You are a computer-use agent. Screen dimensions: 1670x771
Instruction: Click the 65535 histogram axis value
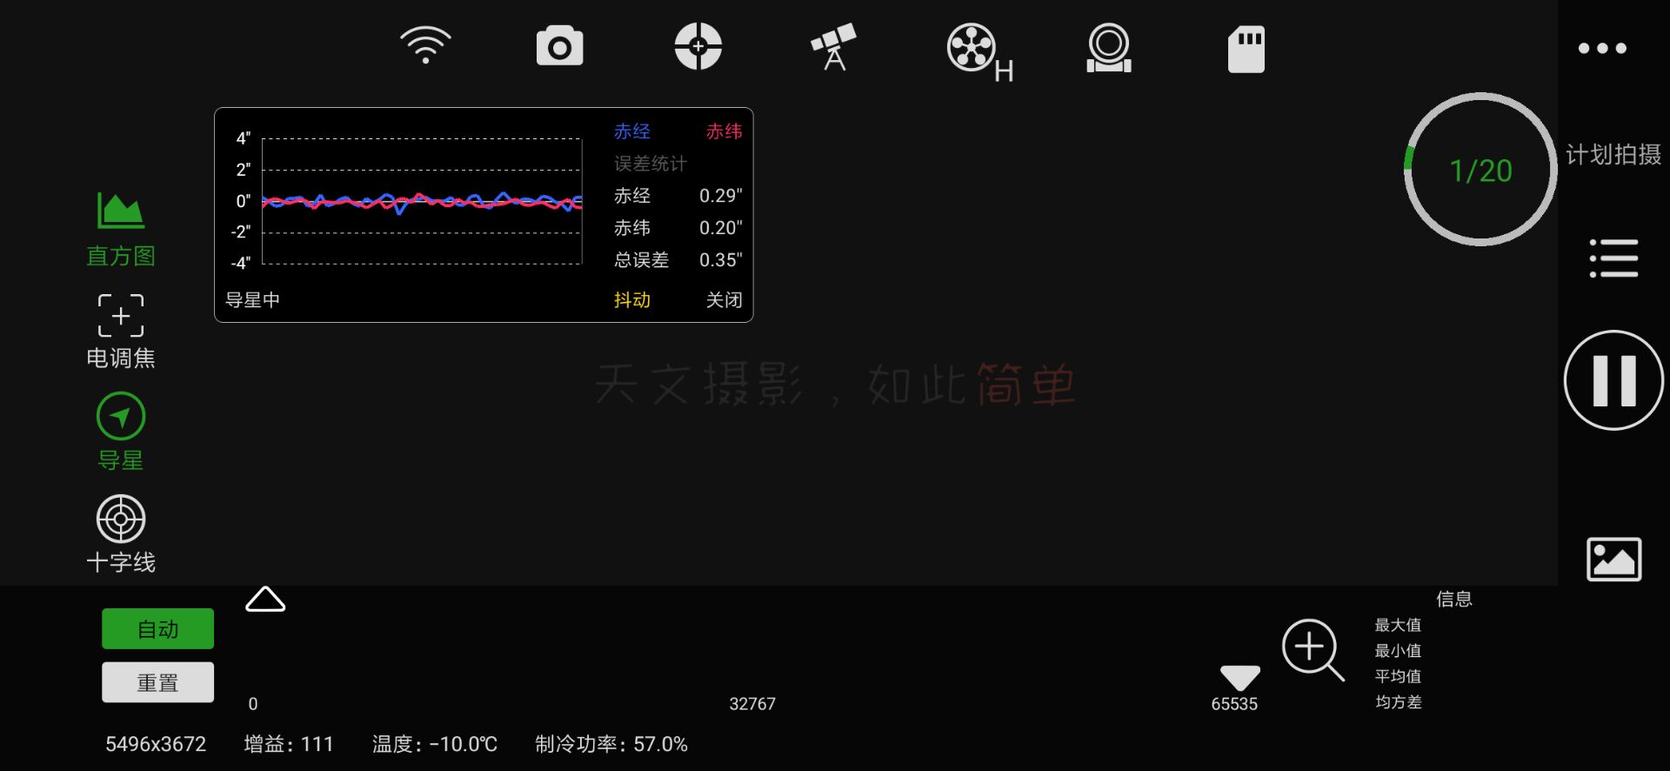click(1234, 704)
